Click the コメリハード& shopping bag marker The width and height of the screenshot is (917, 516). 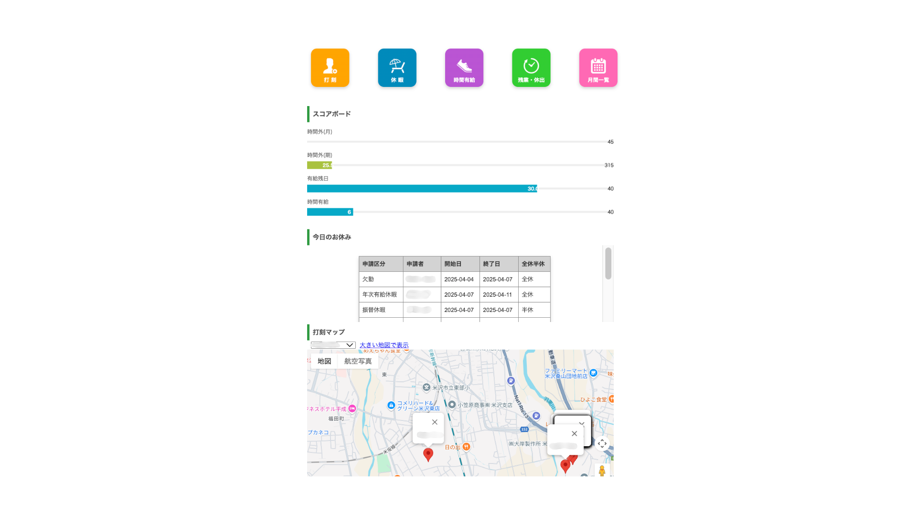click(x=391, y=405)
